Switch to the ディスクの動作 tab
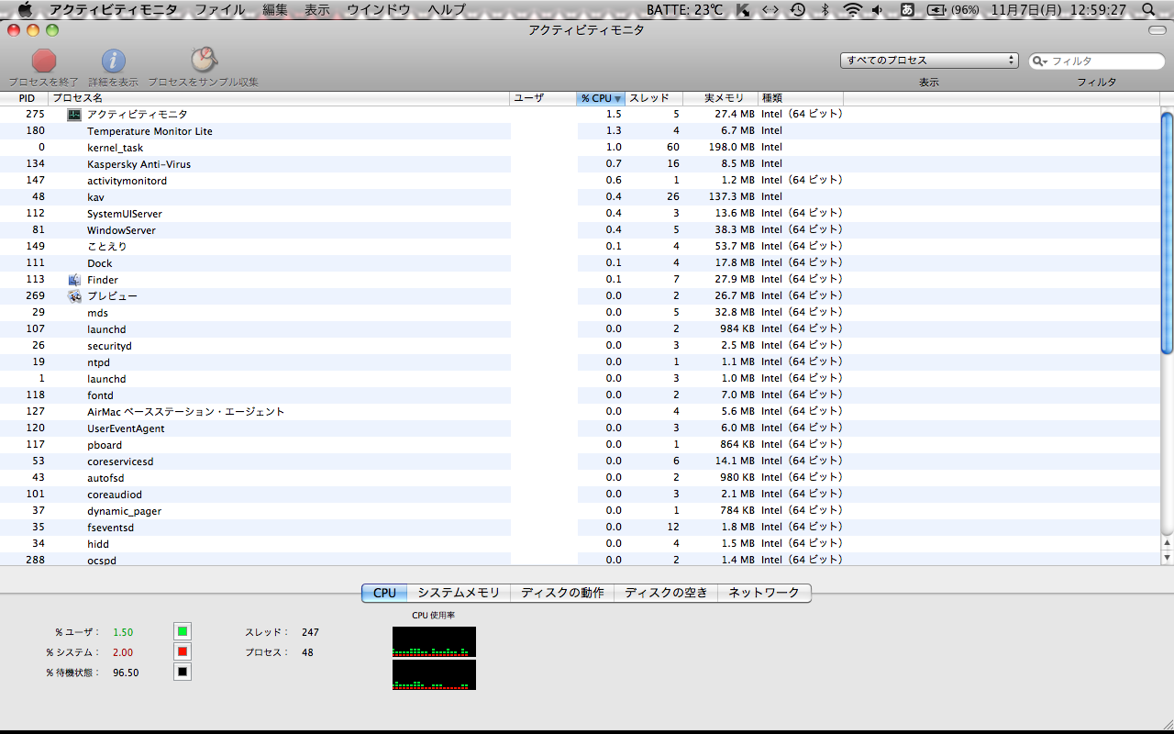The height and width of the screenshot is (734, 1174). 562,593
